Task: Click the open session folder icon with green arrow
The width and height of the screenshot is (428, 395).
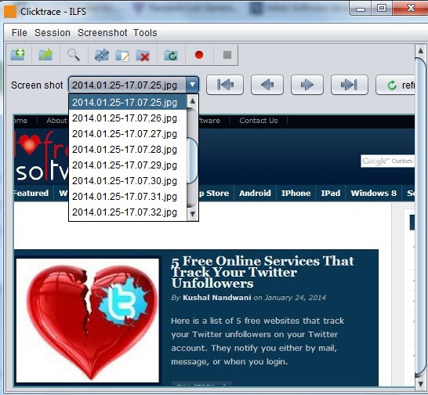Action: pyautogui.click(x=45, y=55)
